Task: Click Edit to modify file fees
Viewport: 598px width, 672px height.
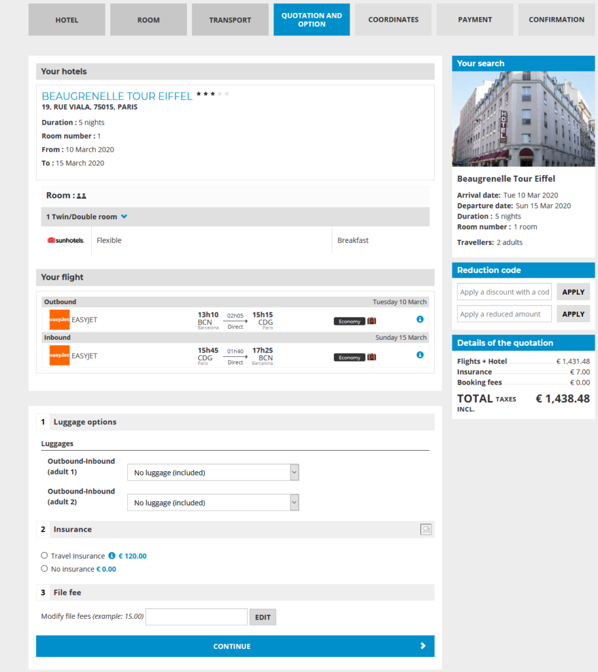Action: pos(262,617)
